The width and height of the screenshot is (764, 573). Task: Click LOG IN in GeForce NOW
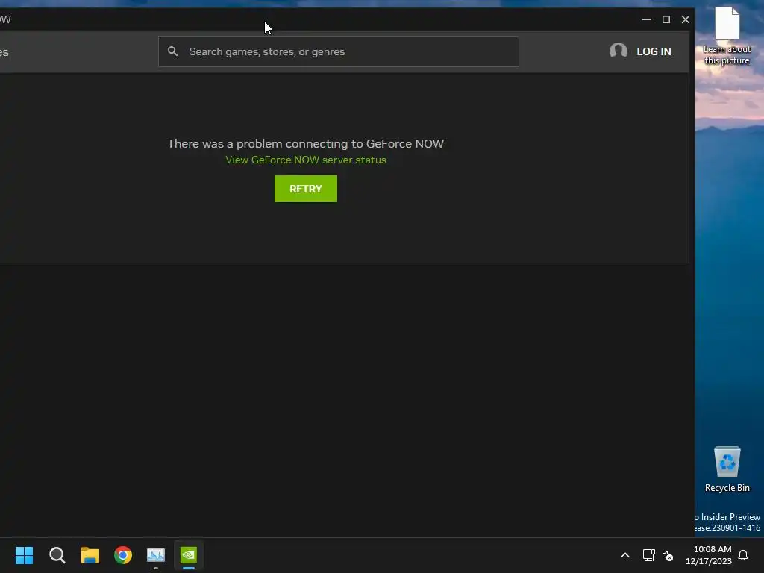tap(654, 51)
